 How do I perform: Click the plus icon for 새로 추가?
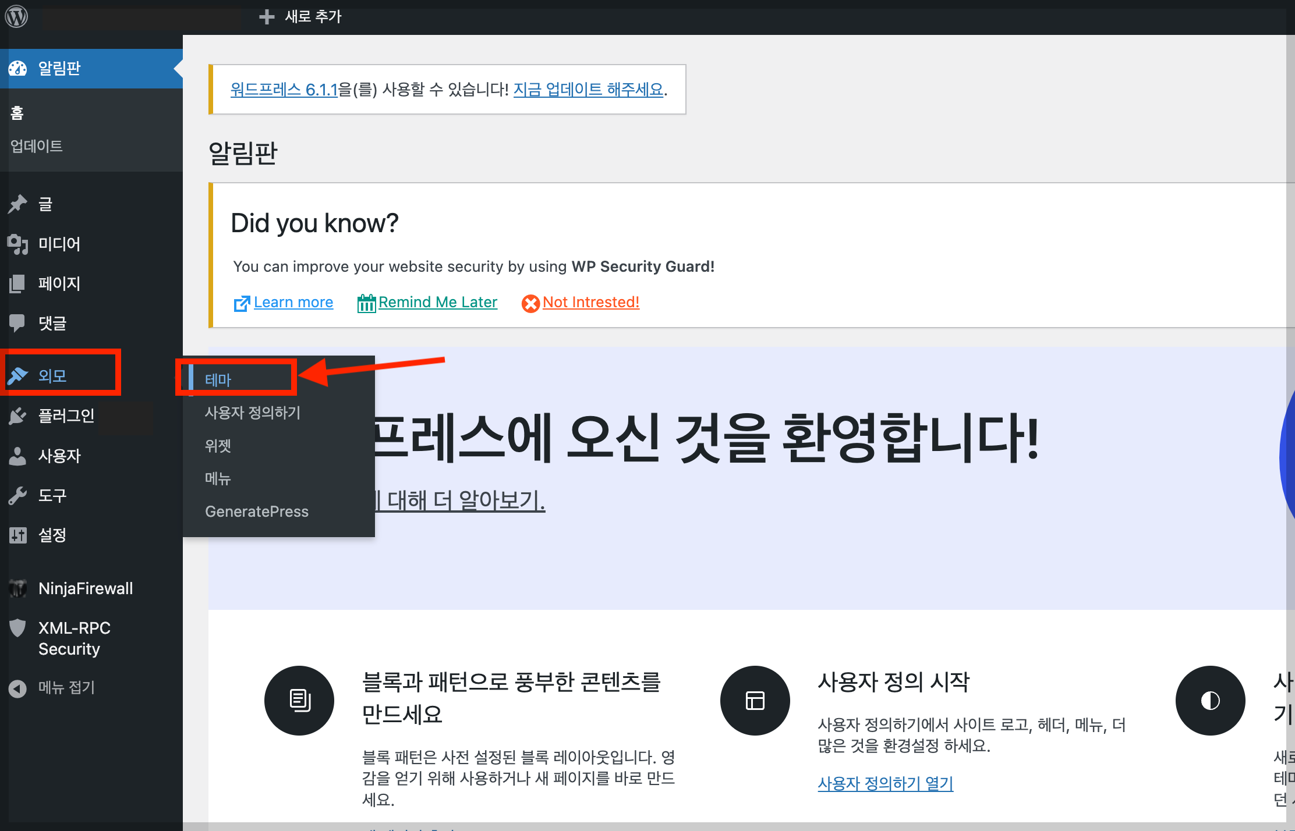(267, 17)
